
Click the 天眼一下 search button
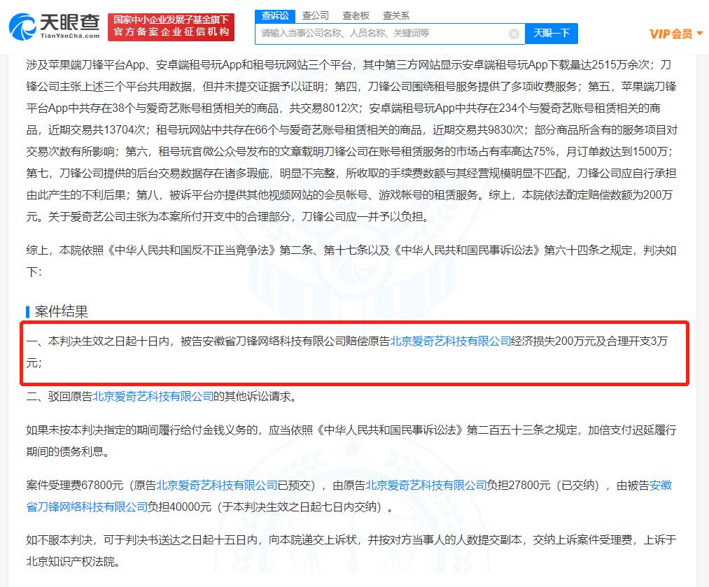[552, 34]
